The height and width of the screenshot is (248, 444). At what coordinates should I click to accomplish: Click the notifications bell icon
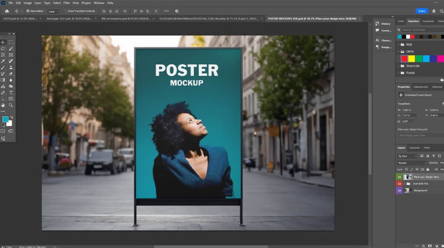(x=434, y=11)
